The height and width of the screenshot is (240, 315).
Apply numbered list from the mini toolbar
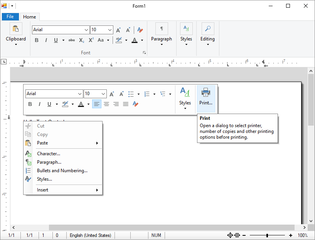pos(147,94)
